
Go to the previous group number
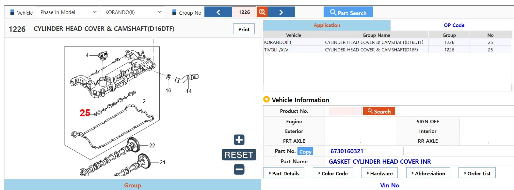coord(218,12)
